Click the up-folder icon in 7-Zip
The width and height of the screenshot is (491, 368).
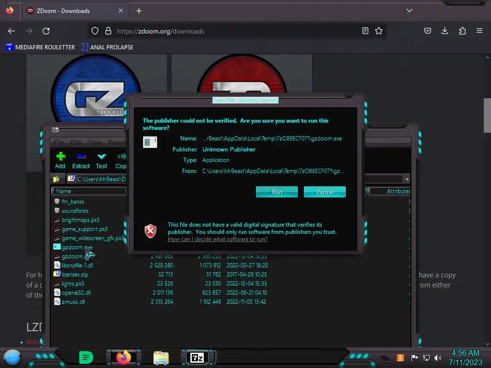click(x=57, y=179)
